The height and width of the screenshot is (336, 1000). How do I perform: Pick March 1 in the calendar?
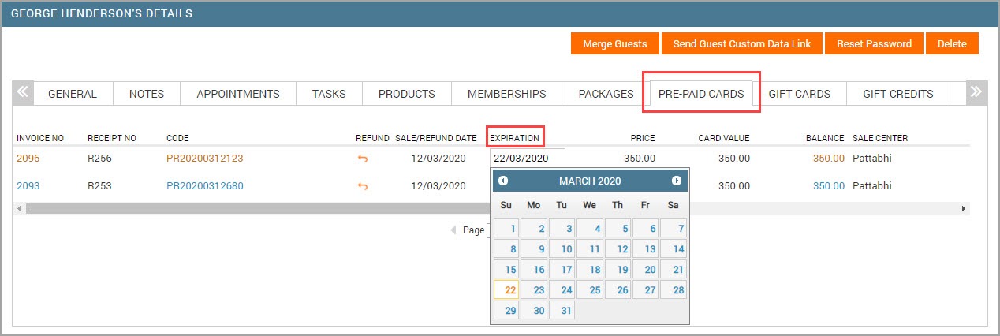[506, 229]
